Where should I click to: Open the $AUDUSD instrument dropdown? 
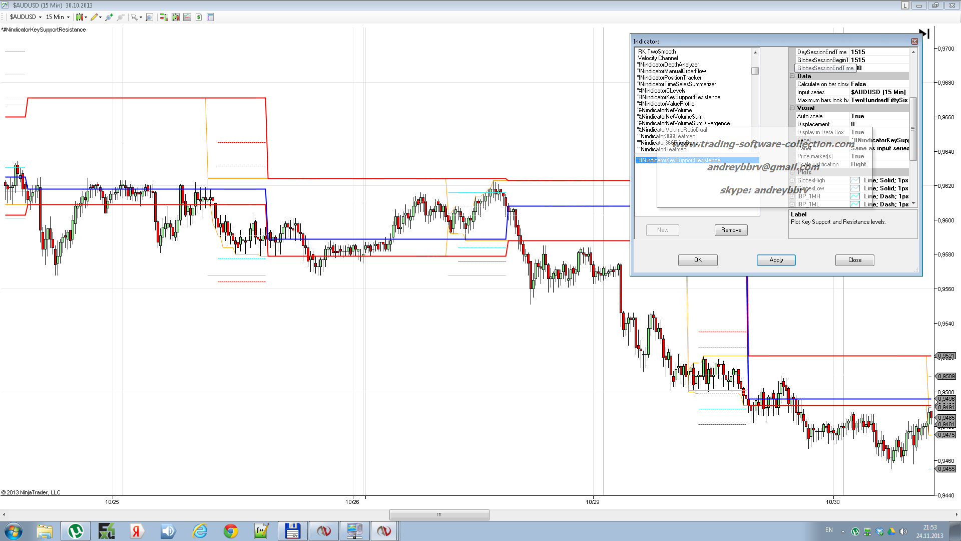pos(26,17)
